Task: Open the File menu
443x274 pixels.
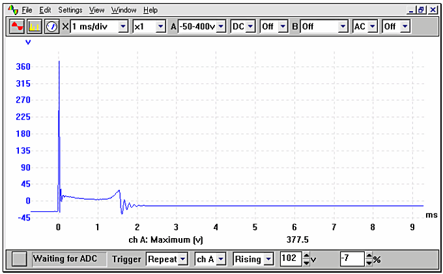Action: click(x=26, y=10)
